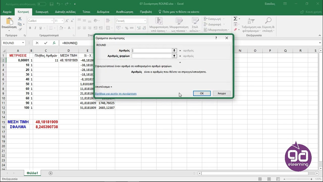Click the cell borders icon

coord(51,28)
